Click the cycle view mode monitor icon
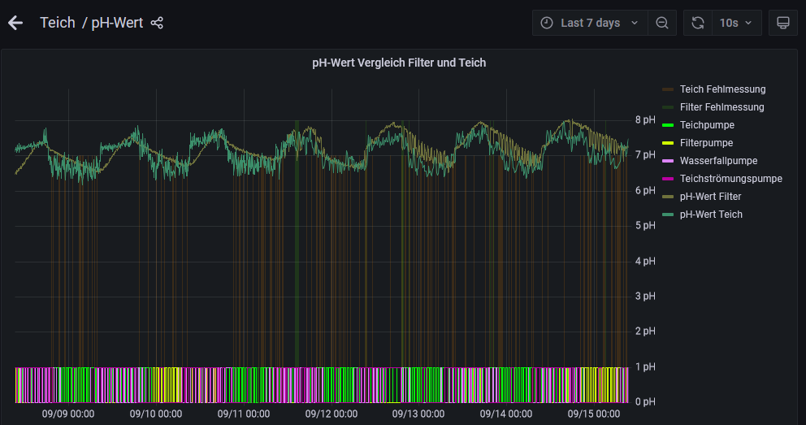The image size is (806, 425). tap(782, 23)
